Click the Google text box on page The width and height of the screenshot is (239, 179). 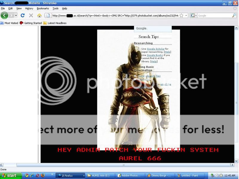click(153, 29)
